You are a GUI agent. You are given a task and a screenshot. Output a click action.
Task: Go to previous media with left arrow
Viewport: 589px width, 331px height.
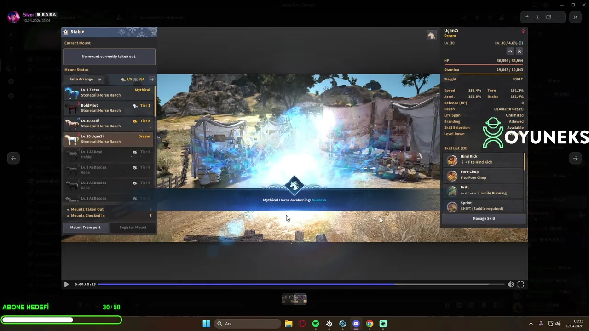[x=13, y=158]
